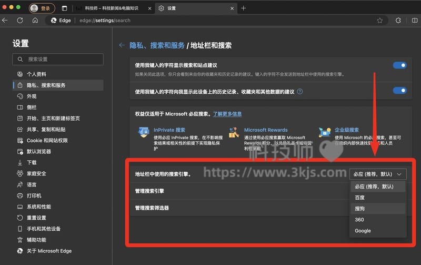Click the browser back arrow

[x=5, y=21]
